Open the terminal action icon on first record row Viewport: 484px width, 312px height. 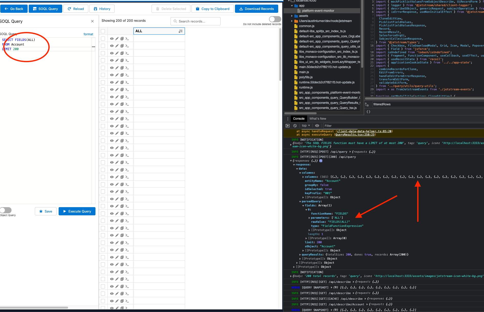tap(127, 38)
